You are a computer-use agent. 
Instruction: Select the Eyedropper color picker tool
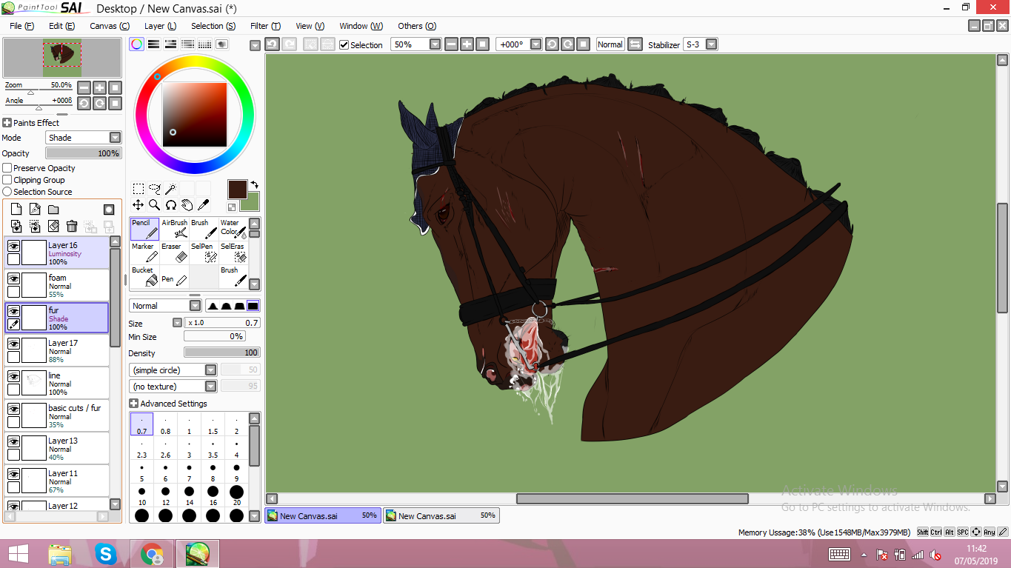202,205
